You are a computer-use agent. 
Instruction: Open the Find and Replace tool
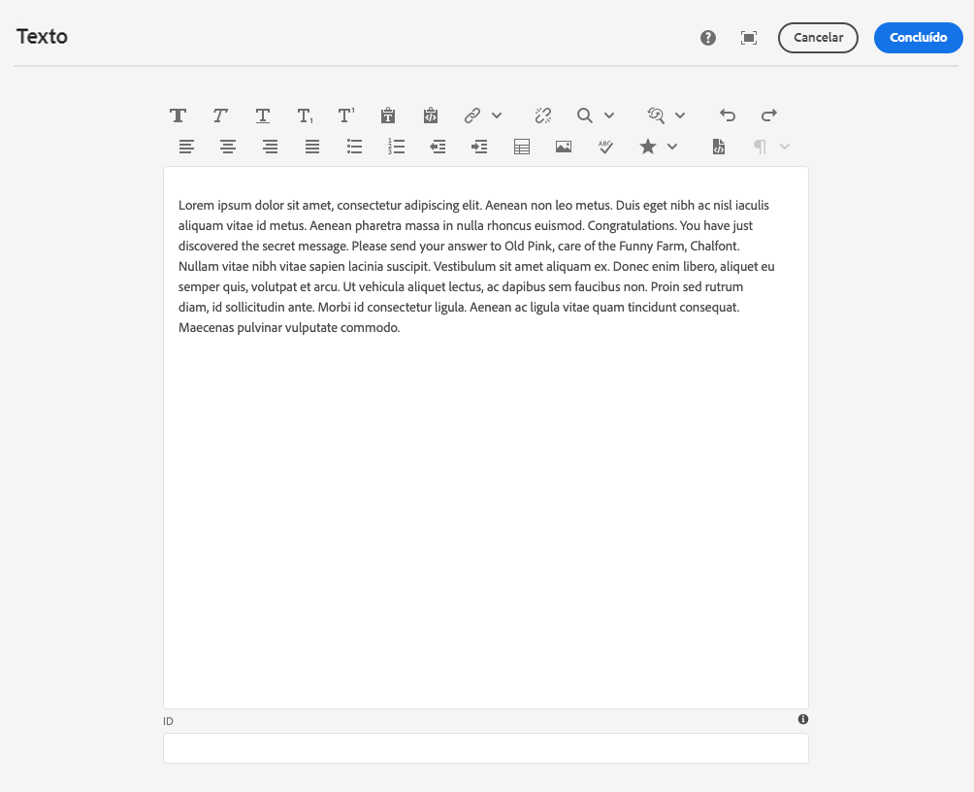point(656,115)
